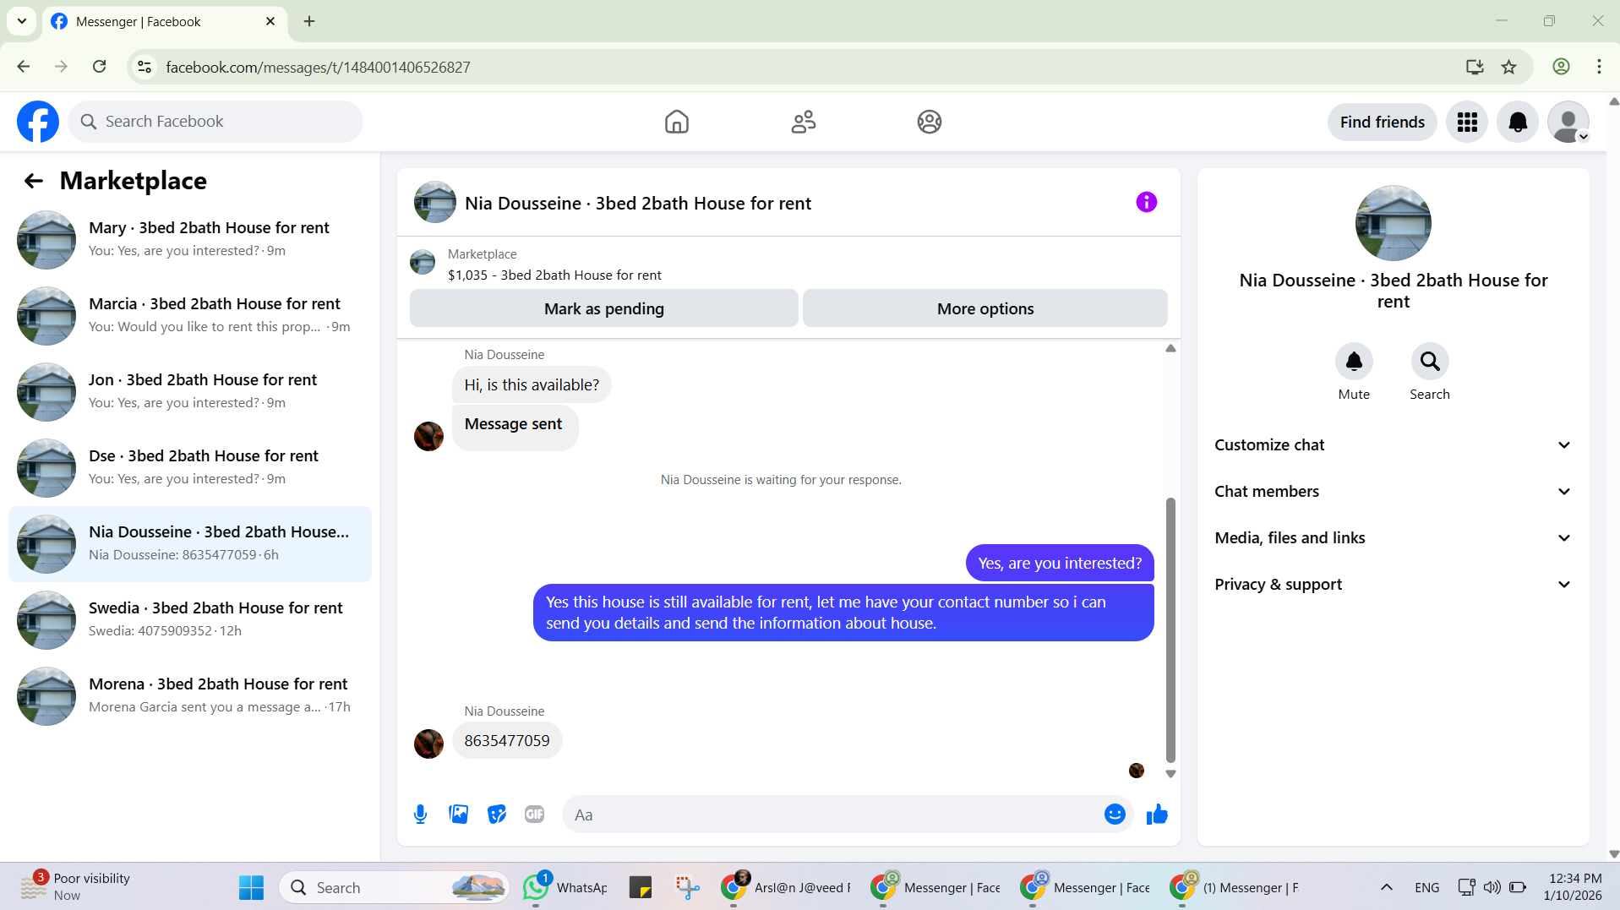
Task: Show hidden system tray icons
Action: click(x=1387, y=887)
